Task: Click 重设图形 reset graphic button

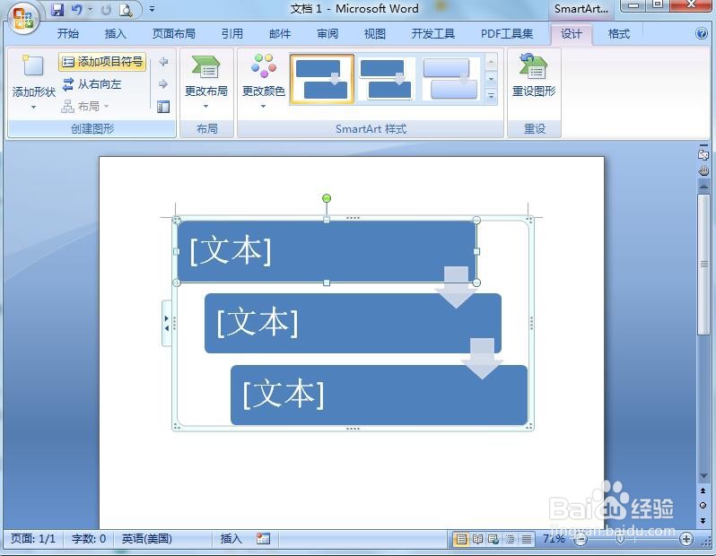Action: pyautogui.click(x=534, y=78)
